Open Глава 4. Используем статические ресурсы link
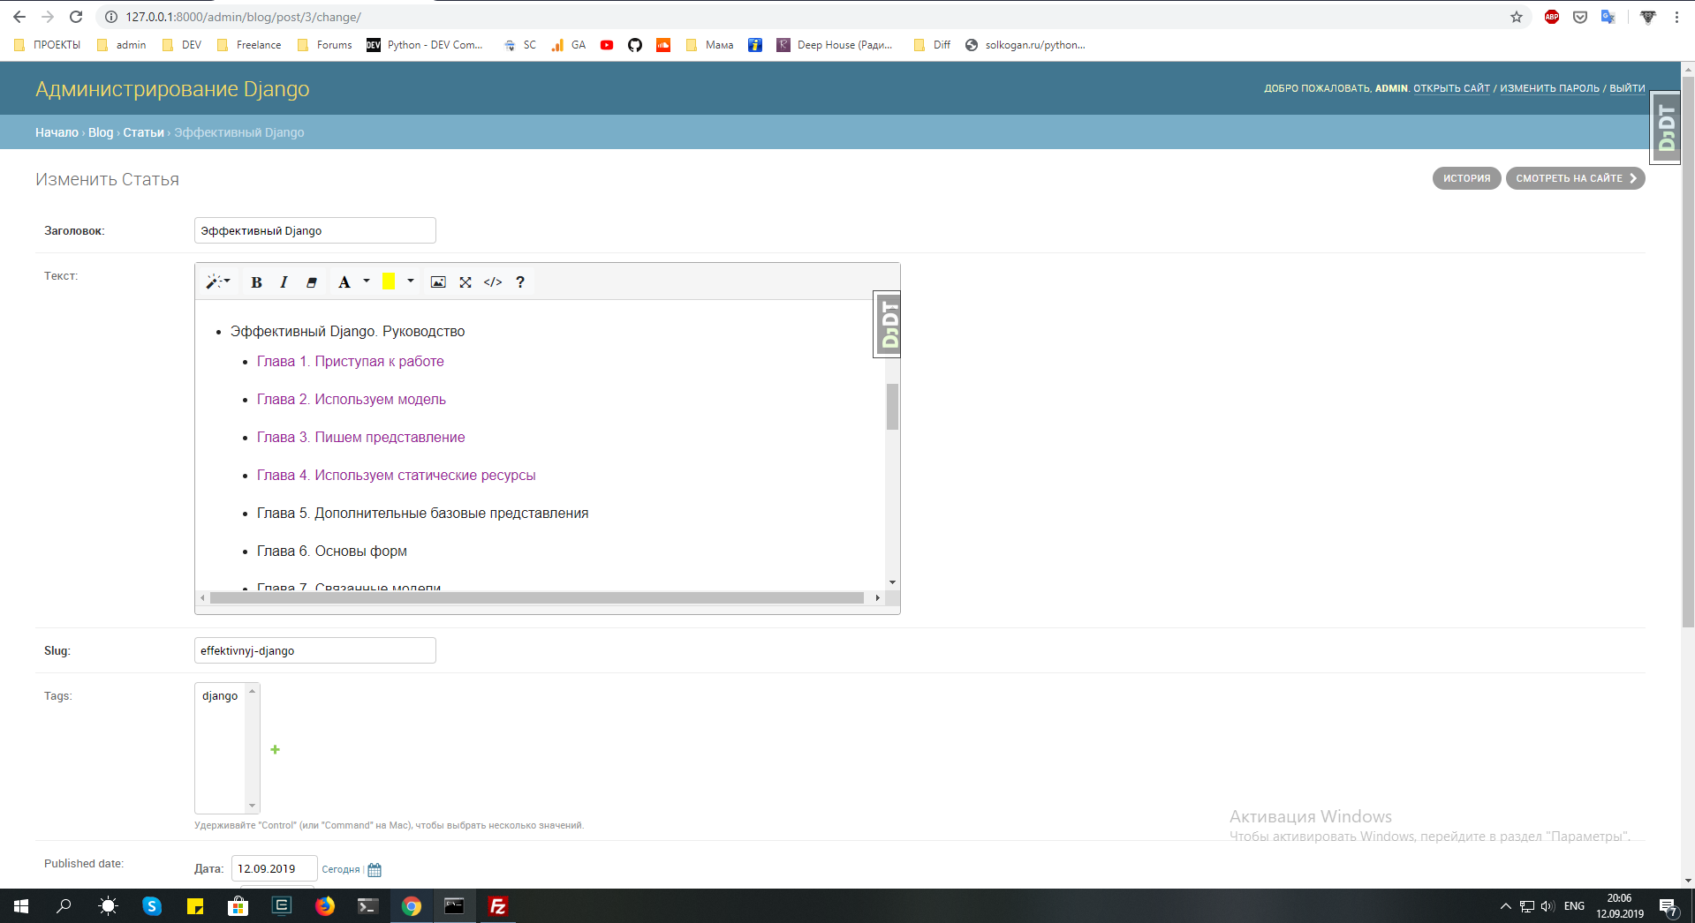Screen dimensions: 1695x923 (x=397, y=475)
